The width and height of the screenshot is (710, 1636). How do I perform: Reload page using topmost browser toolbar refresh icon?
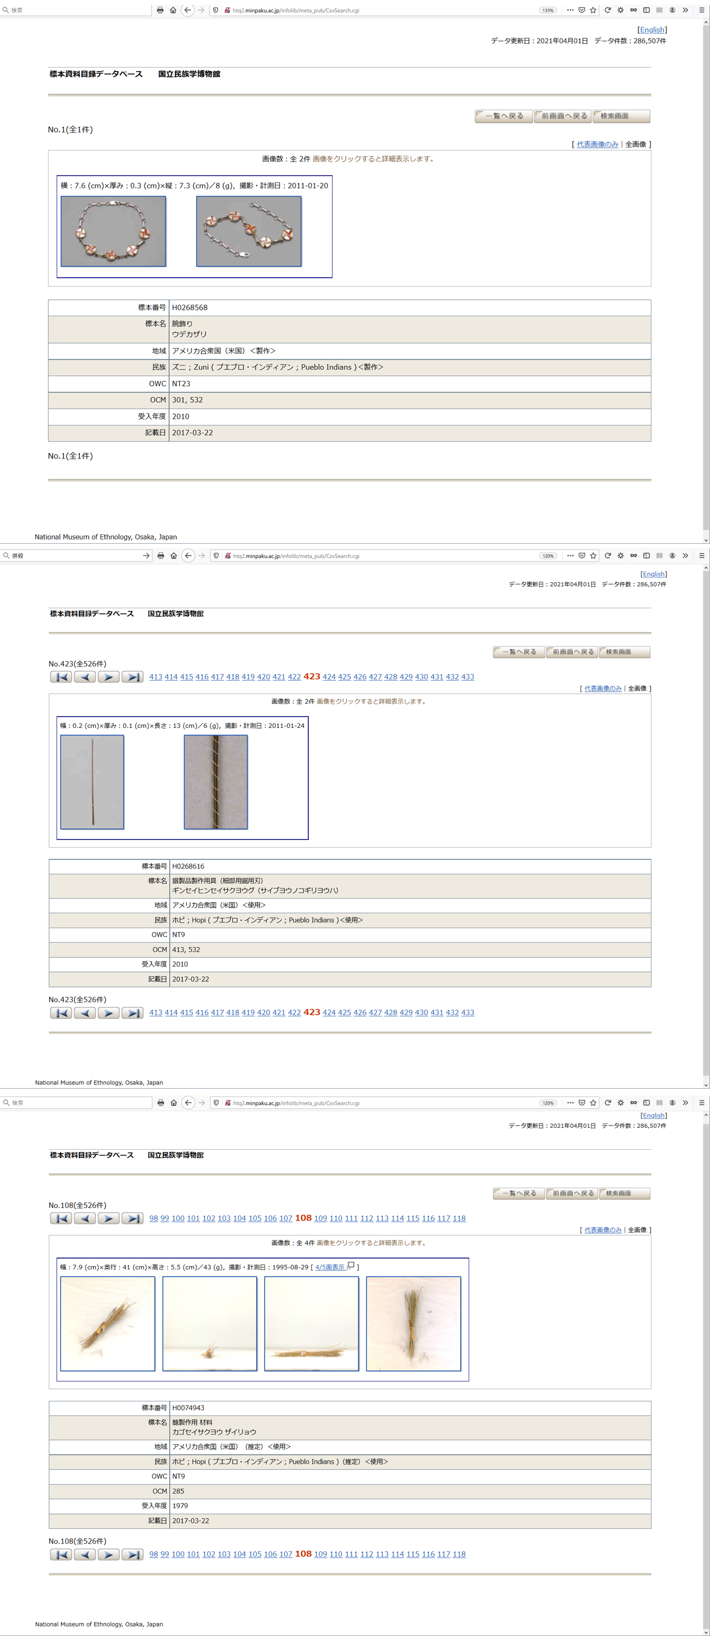[x=607, y=10]
